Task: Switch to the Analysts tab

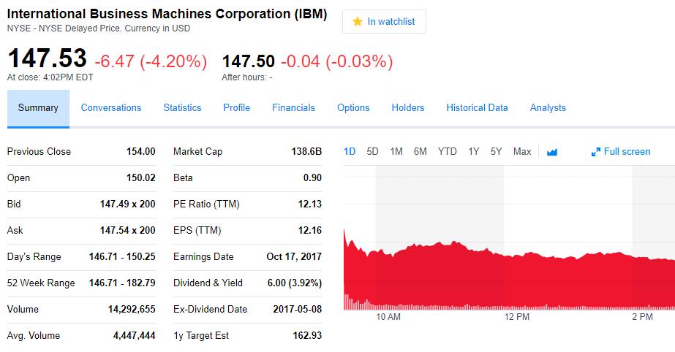Action: 548,108
